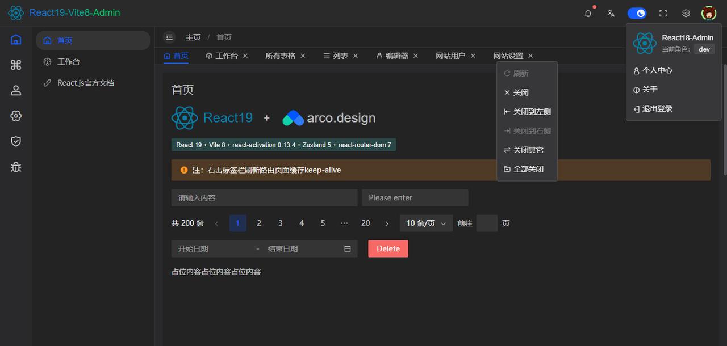The width and height of the screenshot is (727, 346).
Task: Go to next pagination page arrow
Action: point(387,223)
